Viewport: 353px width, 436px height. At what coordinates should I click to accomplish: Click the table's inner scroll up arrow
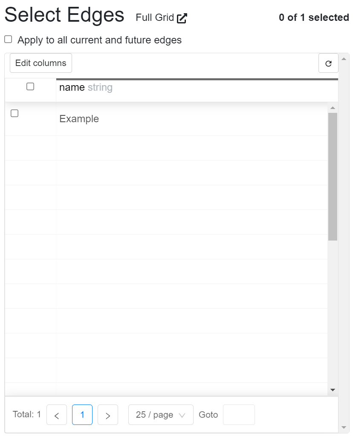pyautogui.click(x=333, y=108)
